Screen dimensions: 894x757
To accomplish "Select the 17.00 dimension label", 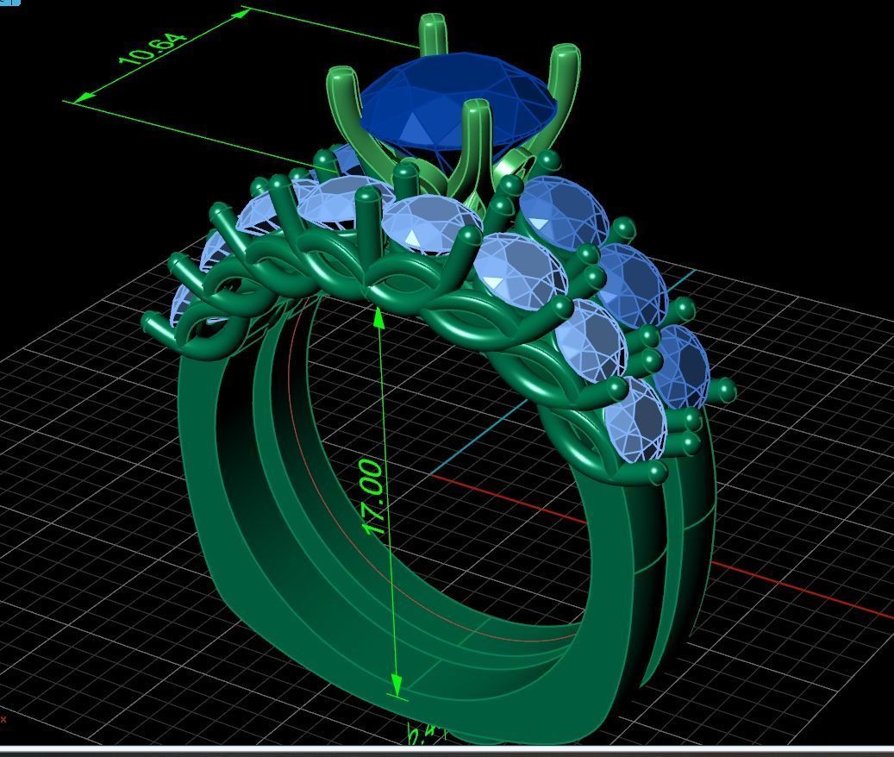I will pyautogui.click(x=373, y=497).
